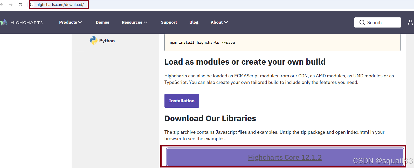
Task: Click the npm install highcharts --save code box
Action: 282,42
